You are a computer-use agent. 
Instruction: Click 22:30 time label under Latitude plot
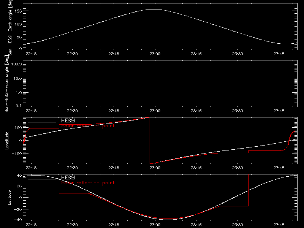(x=72, y=225)
